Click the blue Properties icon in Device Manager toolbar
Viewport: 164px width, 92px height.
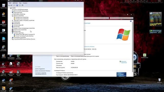click(17, 5)
